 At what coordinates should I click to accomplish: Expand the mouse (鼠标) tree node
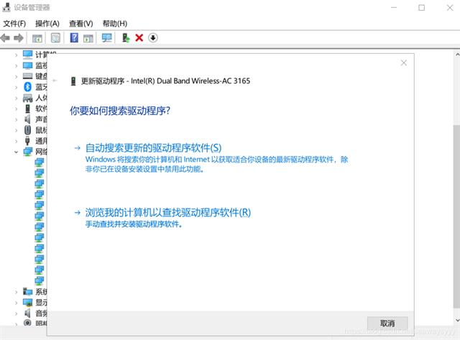pos(16,130)
